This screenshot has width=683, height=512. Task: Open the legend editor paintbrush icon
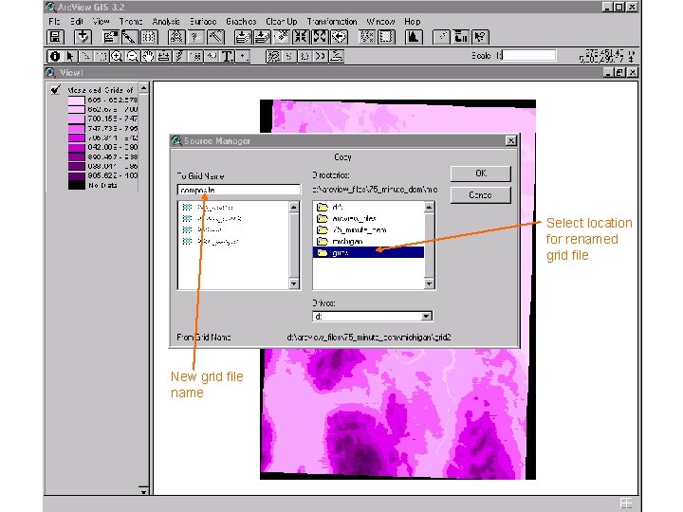[129, 37]
